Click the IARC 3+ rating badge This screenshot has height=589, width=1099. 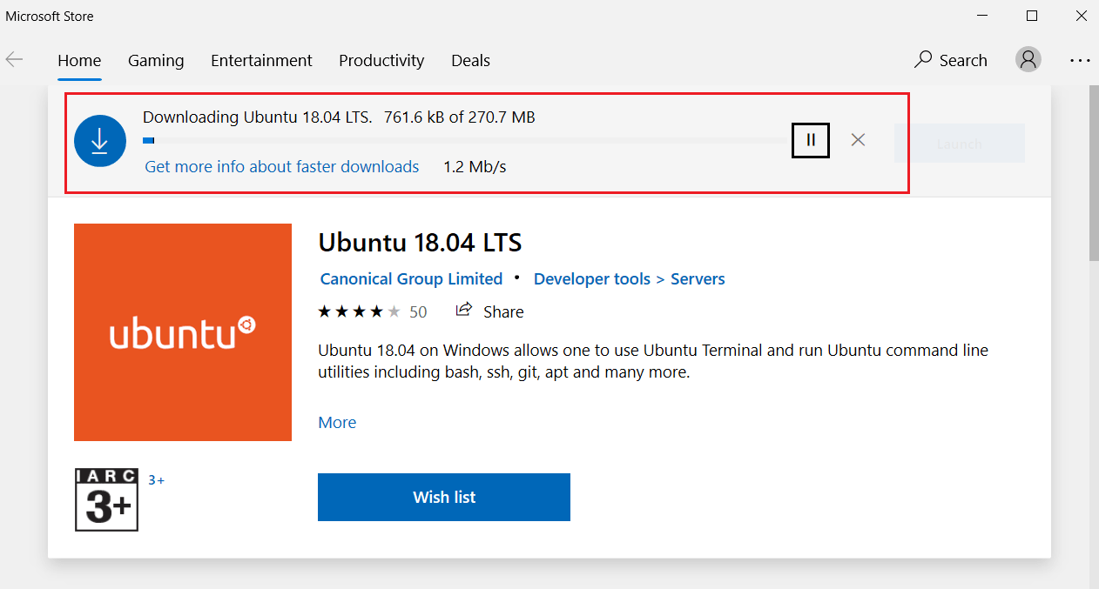107,499
